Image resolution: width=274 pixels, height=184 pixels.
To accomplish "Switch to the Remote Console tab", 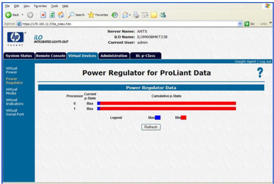I will pyautogui.click(x=51, y=56).
